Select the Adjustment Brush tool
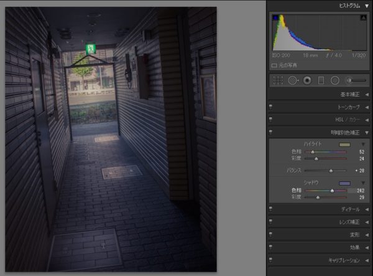The image size is (373, 276). click(356, 80)
